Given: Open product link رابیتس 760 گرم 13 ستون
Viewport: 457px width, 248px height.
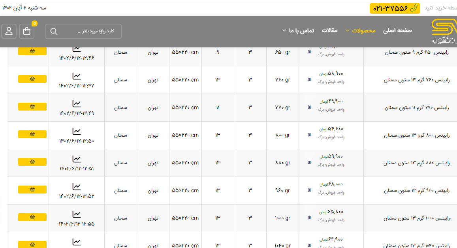Looking at the screenshot, I should tap(417, 80).
